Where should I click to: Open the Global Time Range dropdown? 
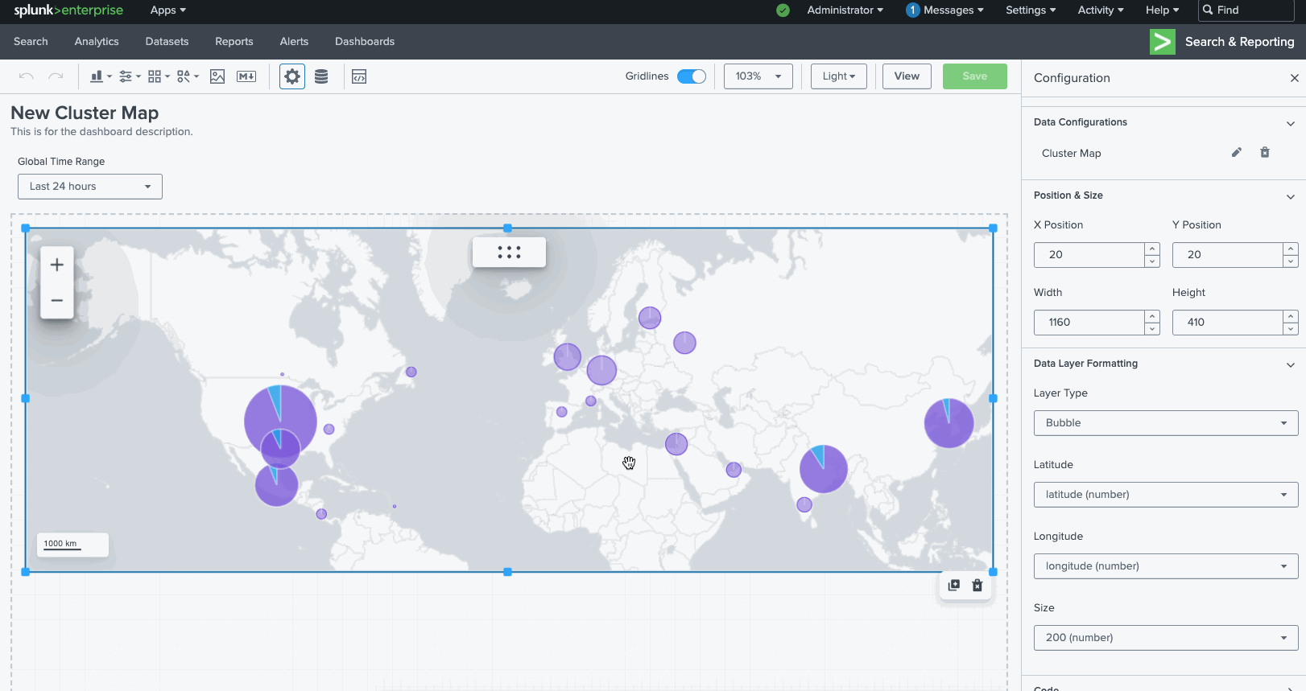pyautogui.click(x=90, y=187)
